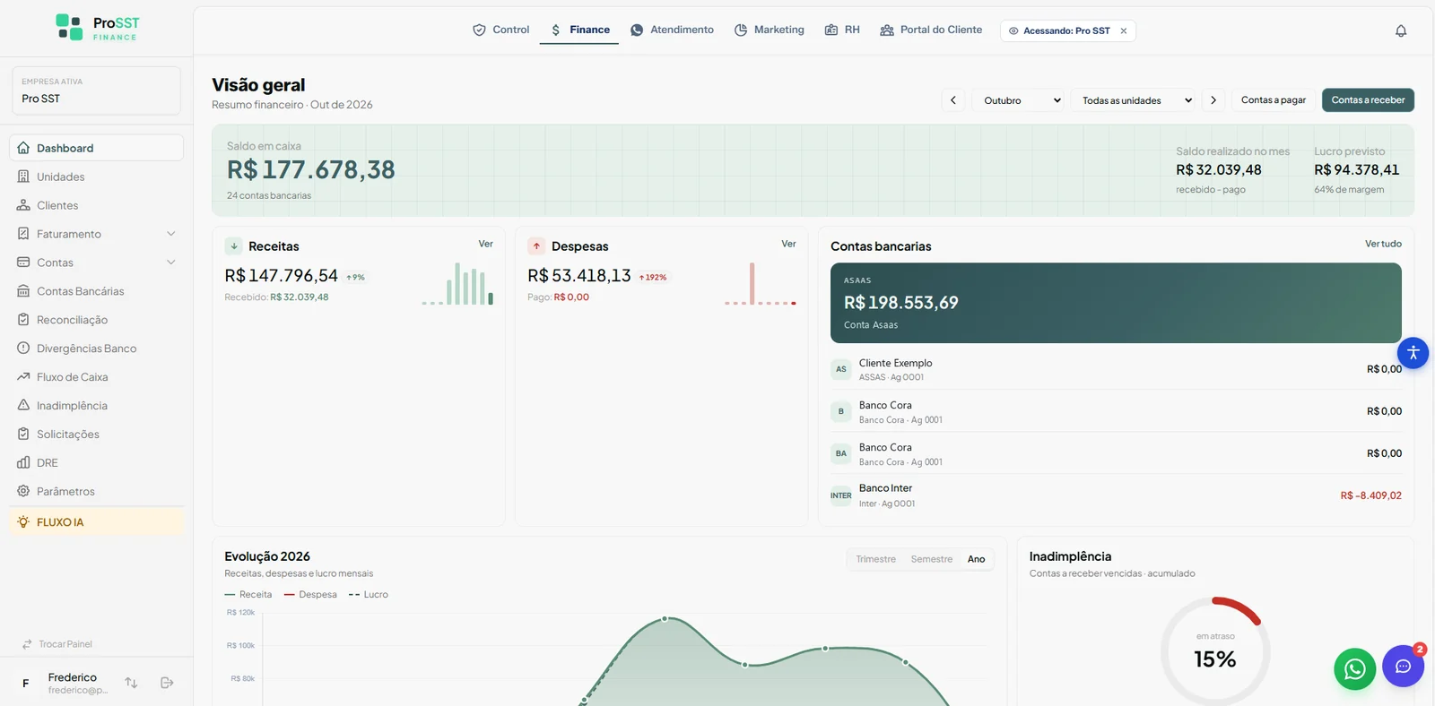Toggle the Despesa series legend

(310, 595)
